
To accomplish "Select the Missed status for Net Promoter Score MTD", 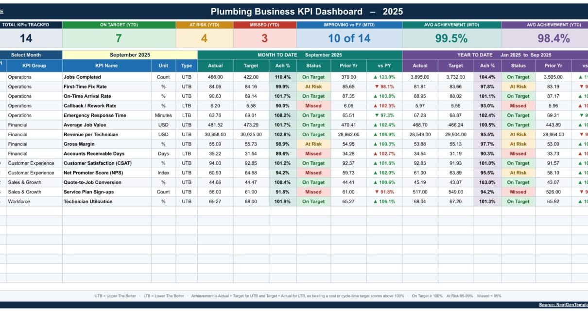I will pos(313,173).
